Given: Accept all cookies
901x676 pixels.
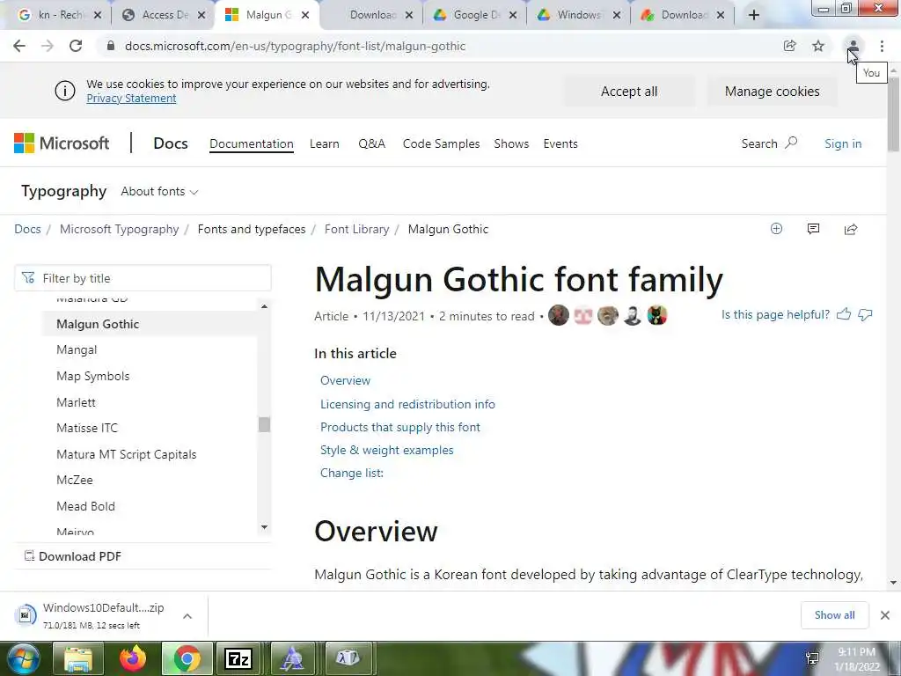Looking at the screenshot, I should point(628,92).
